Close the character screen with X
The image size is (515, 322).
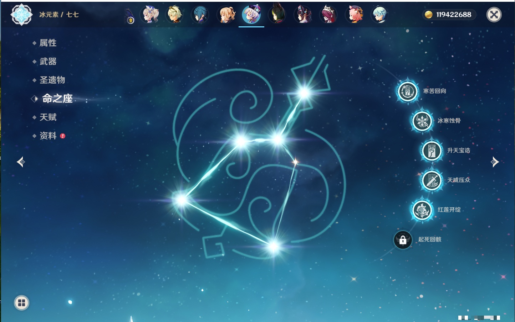tap(494, 15)
